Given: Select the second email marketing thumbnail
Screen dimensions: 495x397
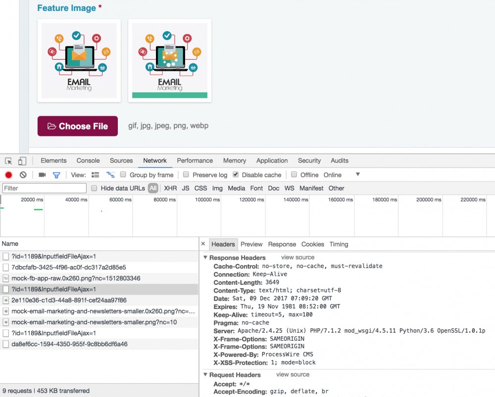Looking at the screenshot, I should (170, 61).
